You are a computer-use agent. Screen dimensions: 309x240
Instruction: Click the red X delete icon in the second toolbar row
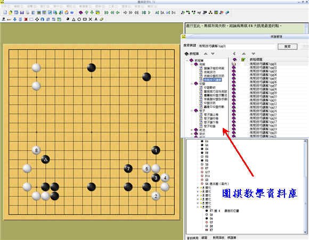[26, 19]
